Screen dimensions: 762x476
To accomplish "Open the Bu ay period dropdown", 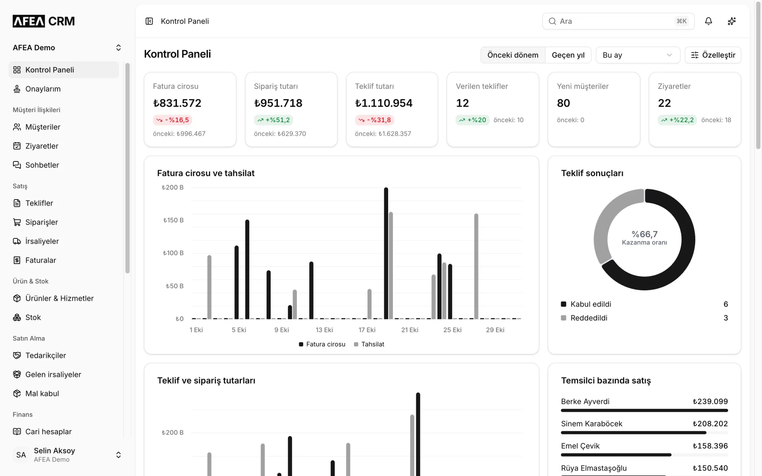I will pyautogui.click(x=638, y=55).
